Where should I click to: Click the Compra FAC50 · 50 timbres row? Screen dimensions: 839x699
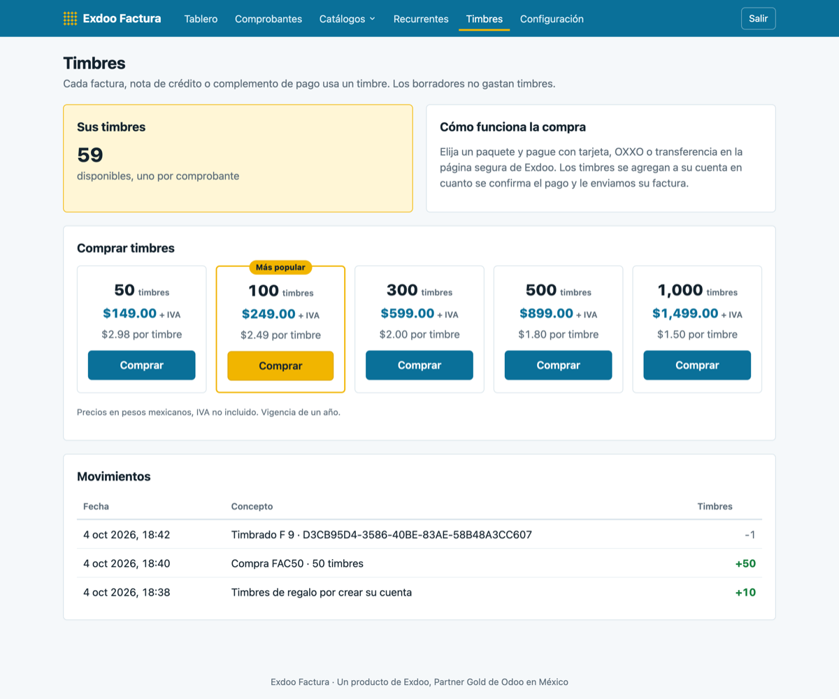(419, 563)
